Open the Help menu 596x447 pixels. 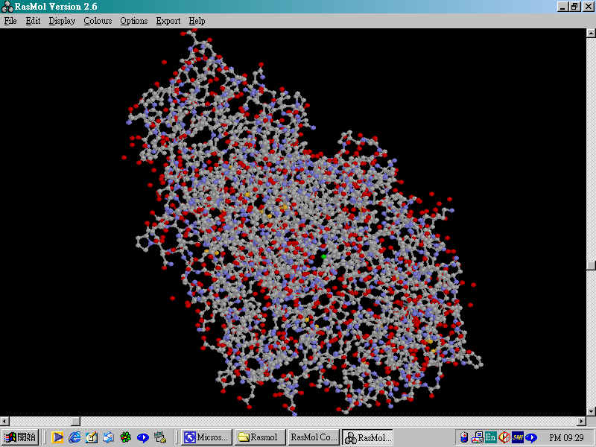197,21
